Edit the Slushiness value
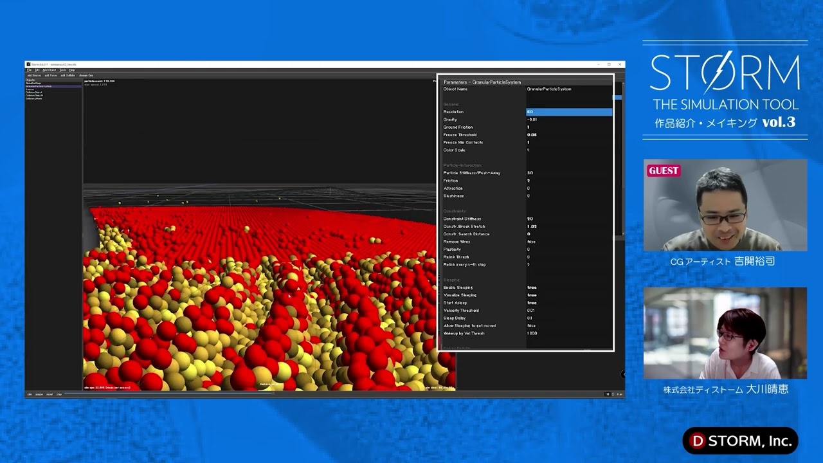 pos(568,196)
